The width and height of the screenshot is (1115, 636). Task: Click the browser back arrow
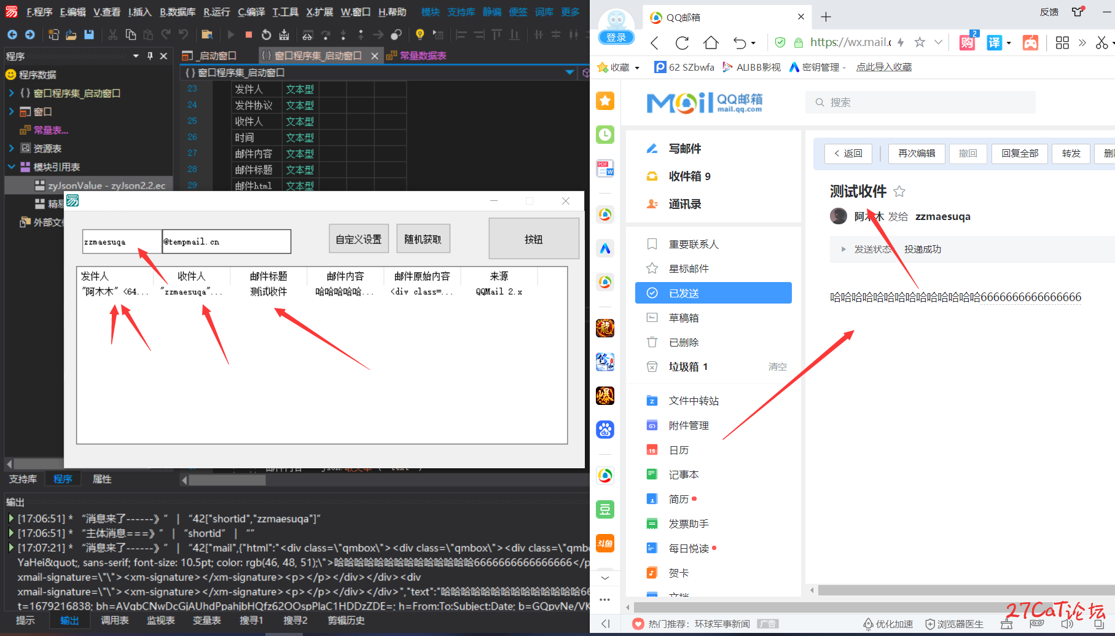point(655,42)
